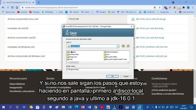Open Windows Start menu
Screen dimensions: 196x110
coord(3,107)
